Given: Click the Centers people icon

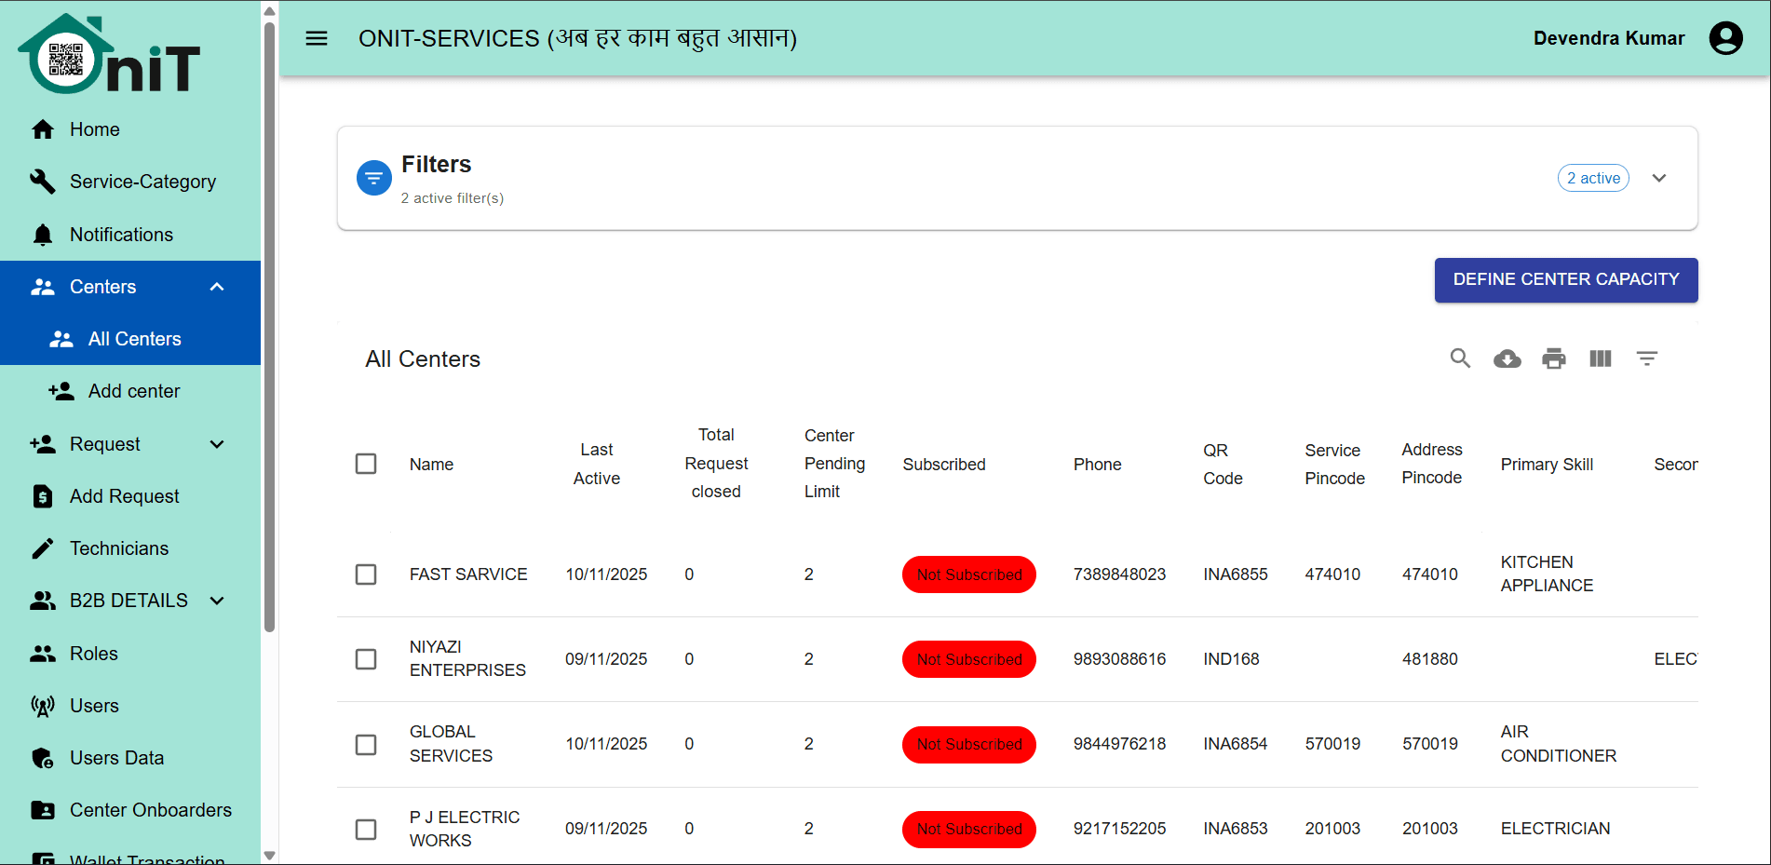Looking at the screenshot, I should click(43, 287).
